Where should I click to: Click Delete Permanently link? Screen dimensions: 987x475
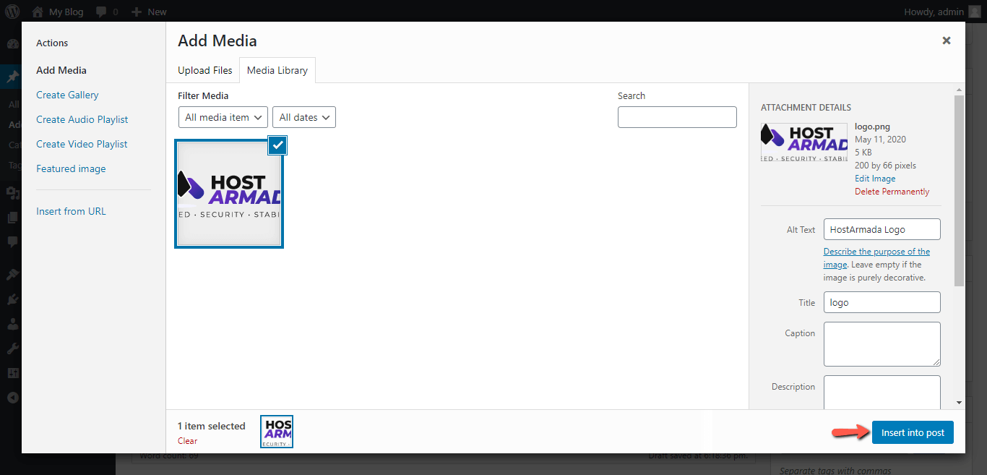[x=892, y=192]
